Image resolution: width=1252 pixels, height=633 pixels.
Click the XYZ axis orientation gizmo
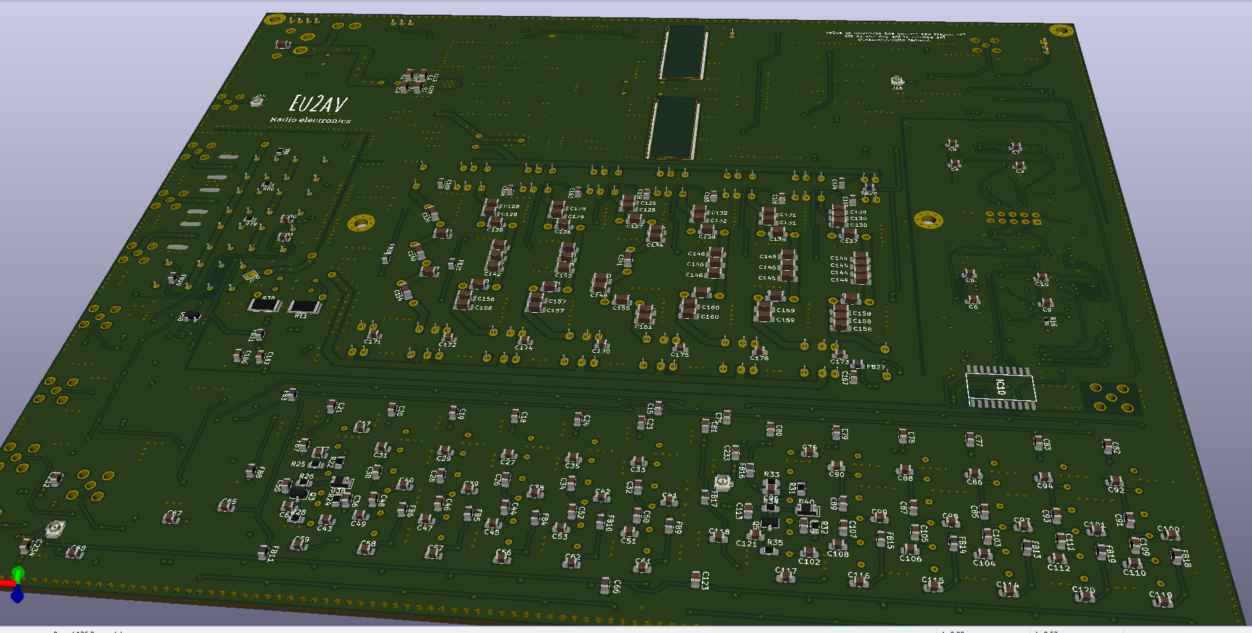point(16,584)
